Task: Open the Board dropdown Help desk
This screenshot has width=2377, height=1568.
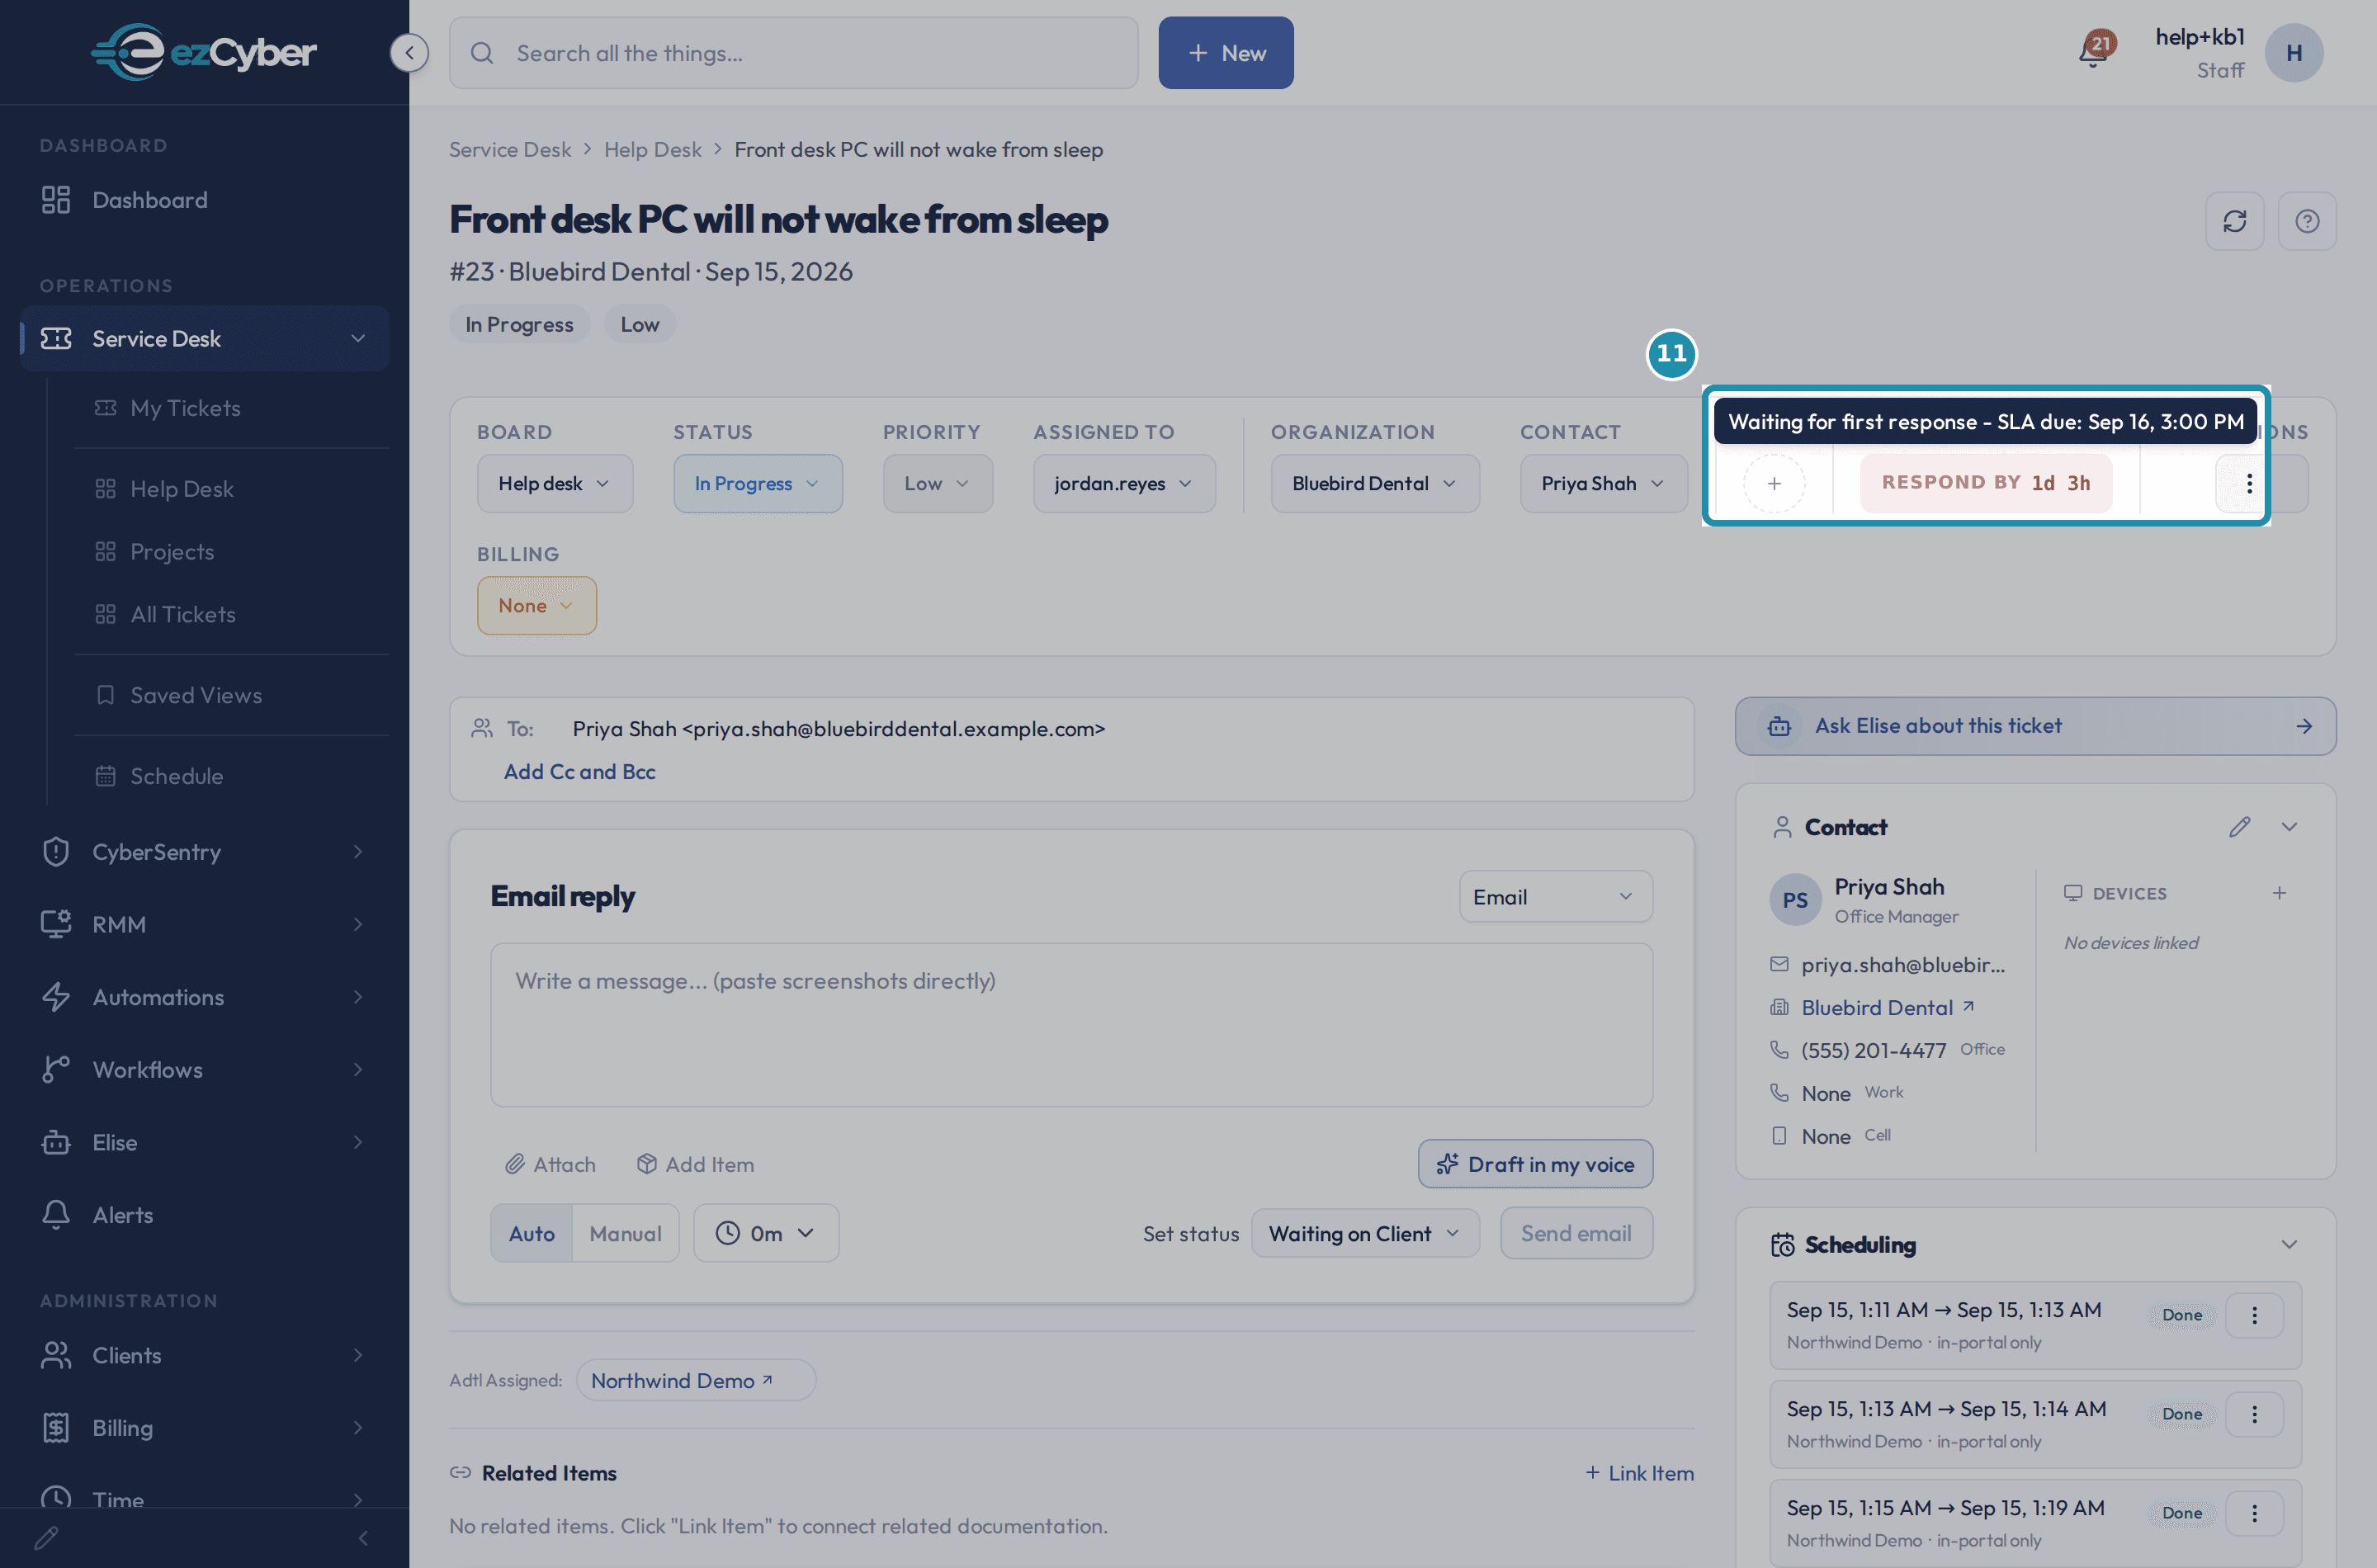Action: click(555, 484)
